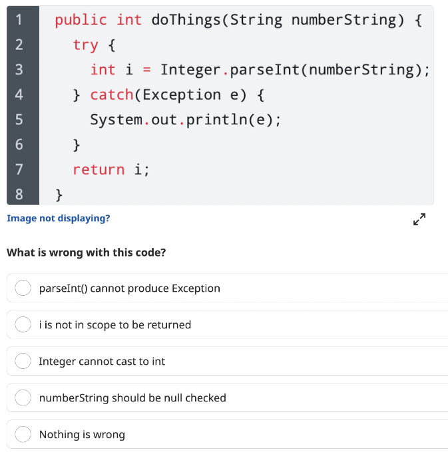
Task: Mark 'Nothing is wrong' radio button
Action: (23, 434)
